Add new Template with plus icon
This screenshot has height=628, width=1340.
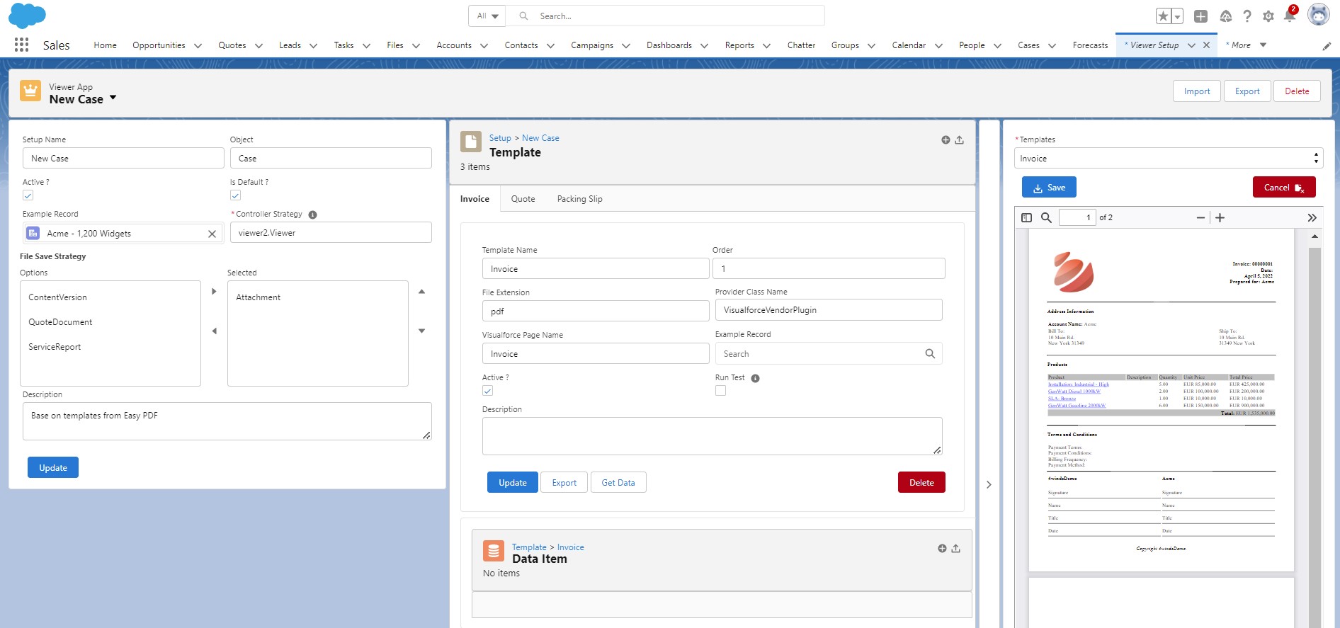(946, 140)
